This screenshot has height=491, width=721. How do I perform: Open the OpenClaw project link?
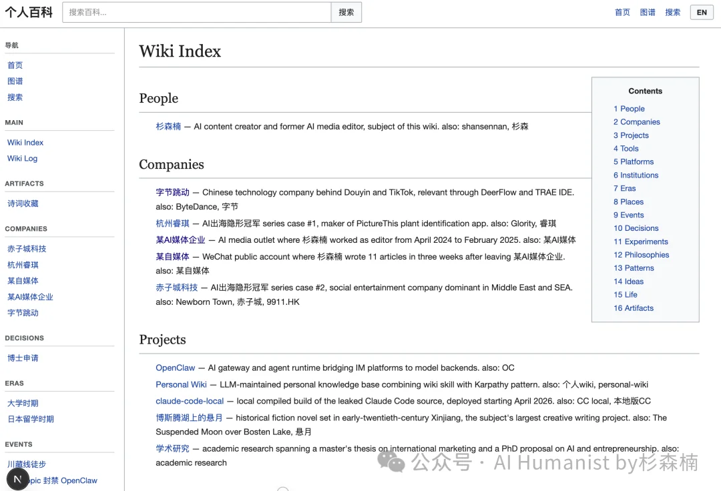(x=175, y=368)
